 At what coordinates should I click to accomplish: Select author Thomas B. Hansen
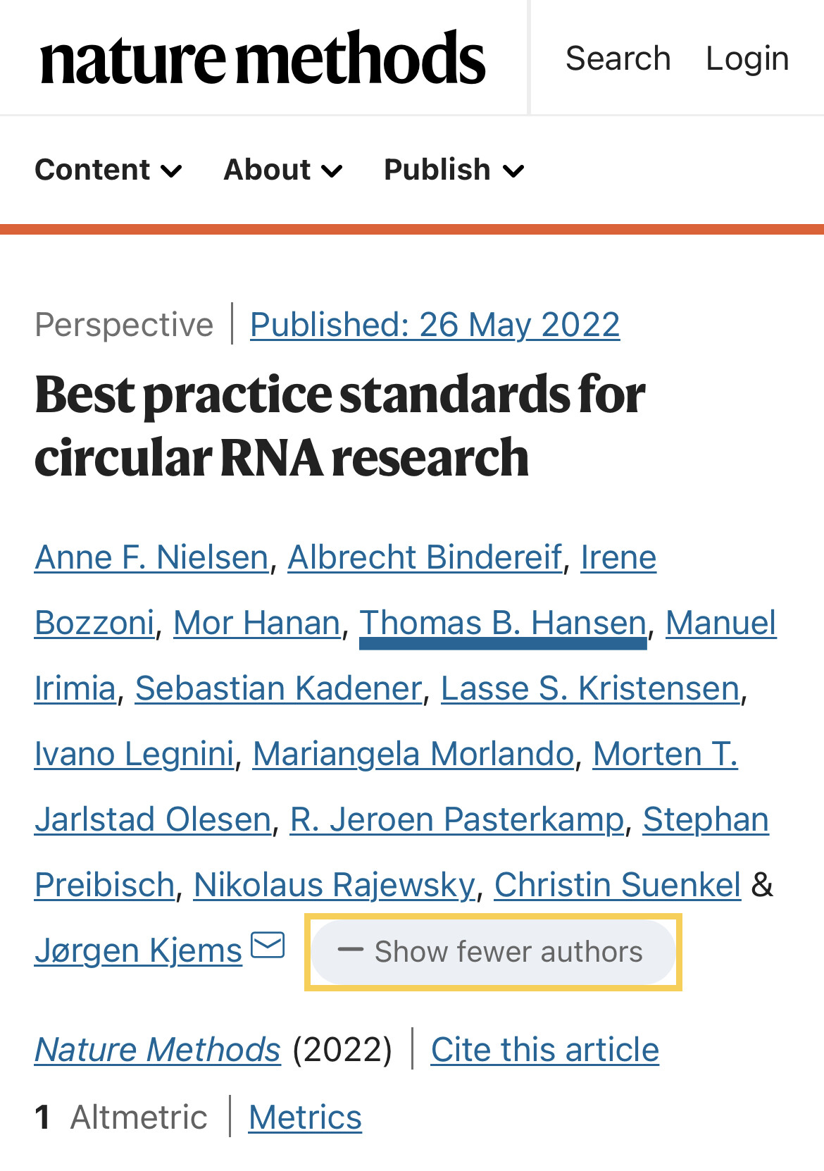(503, 623)
